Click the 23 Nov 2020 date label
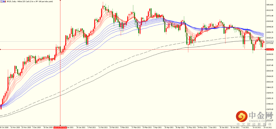Viewport: 276px width, 129px height. (26, 127)
